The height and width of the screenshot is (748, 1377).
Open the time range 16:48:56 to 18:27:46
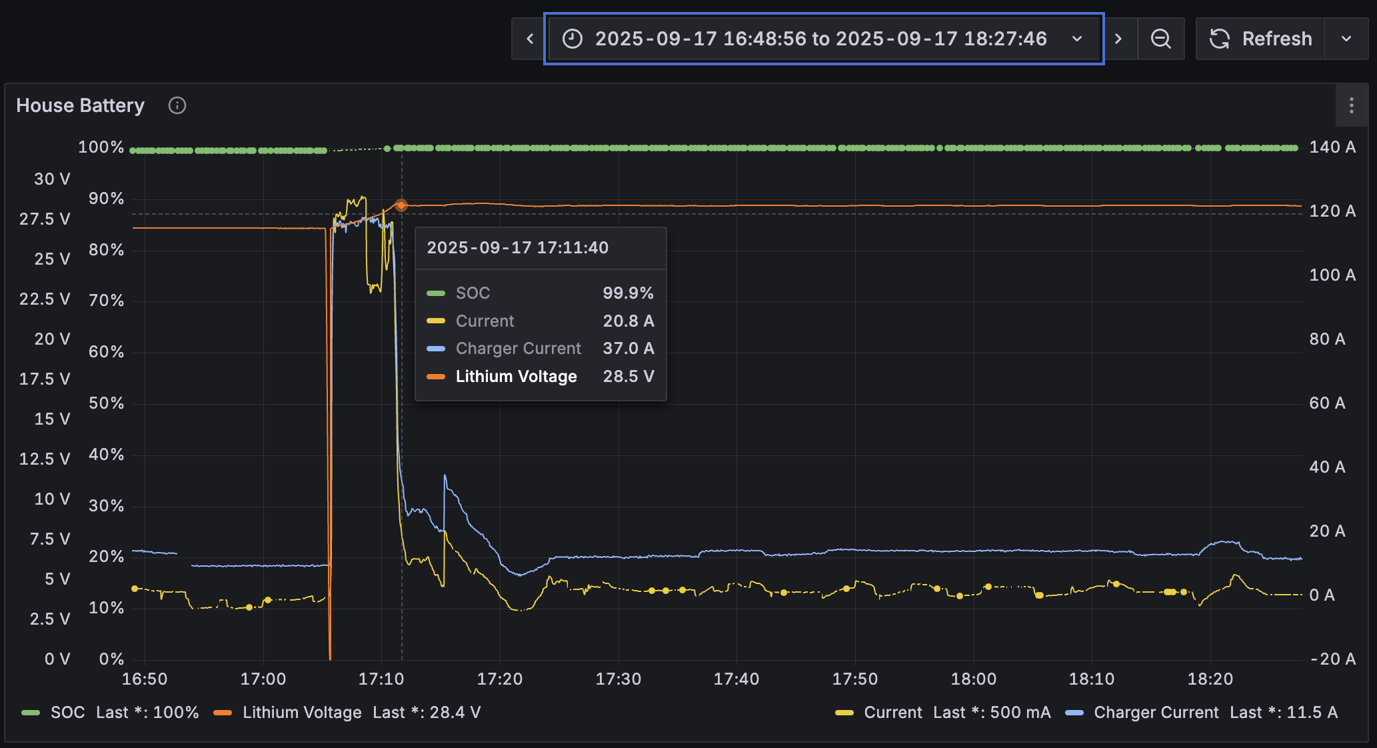[820, 39]
